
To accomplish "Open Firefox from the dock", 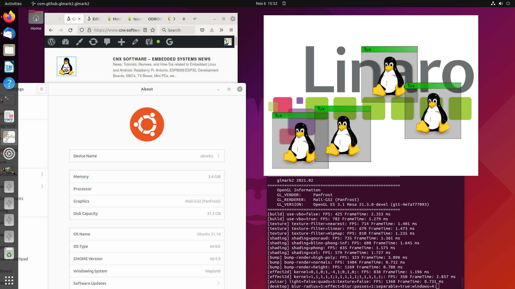I will pyautogui.click(x=9, y=17).
